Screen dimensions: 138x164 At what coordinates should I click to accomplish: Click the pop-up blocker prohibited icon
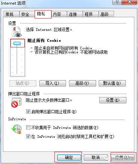tap(16, 103)
